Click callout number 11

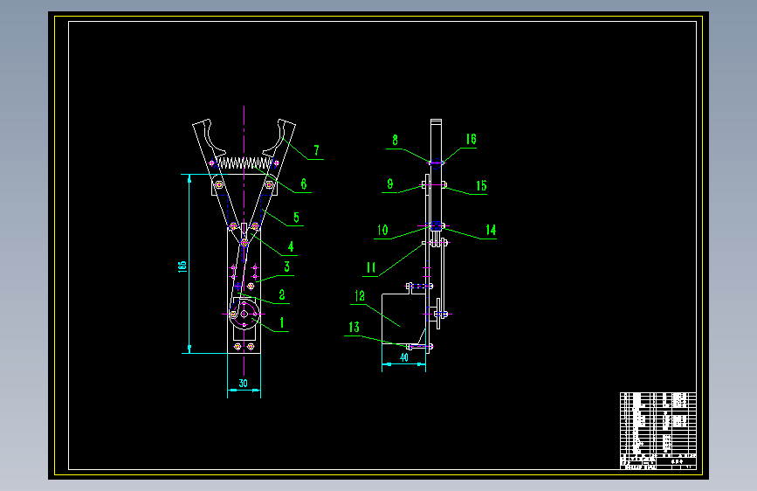coord(371,267)
